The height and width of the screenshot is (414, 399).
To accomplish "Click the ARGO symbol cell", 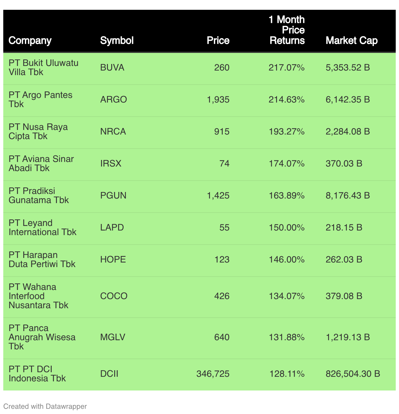I will (113, 100).
